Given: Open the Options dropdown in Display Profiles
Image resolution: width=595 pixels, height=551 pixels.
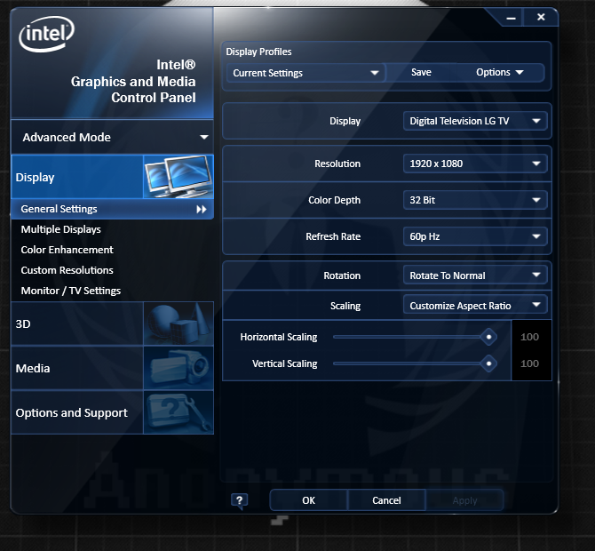Looking at the screenshot, I should click(x=499, y=72).
